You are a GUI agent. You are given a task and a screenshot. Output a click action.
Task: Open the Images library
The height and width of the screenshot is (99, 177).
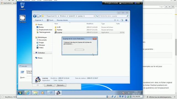[x=41, y=42]
